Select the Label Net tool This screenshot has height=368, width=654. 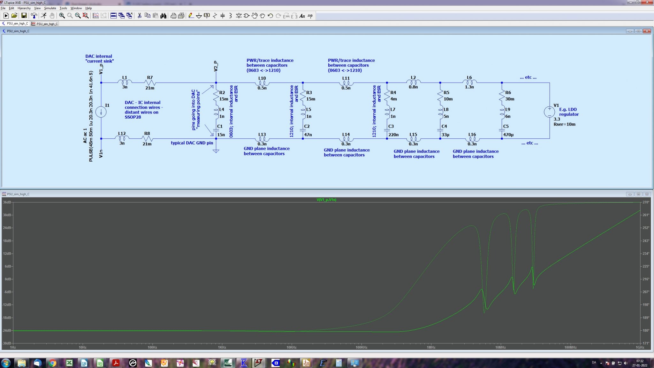[207, 16]
